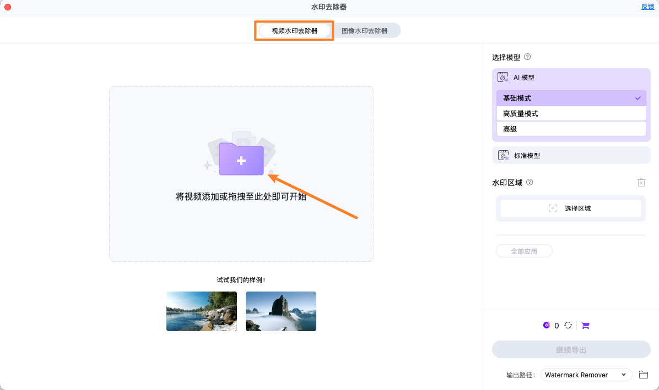Open the 反馈 feedback link
The width and height of the screenshot is (659, 390).
tap(647, 7)
